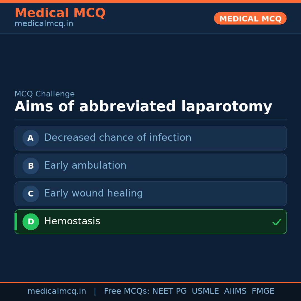301x301 pixels.
Task: Select FMGE in the footer
Action: (263, 291)
